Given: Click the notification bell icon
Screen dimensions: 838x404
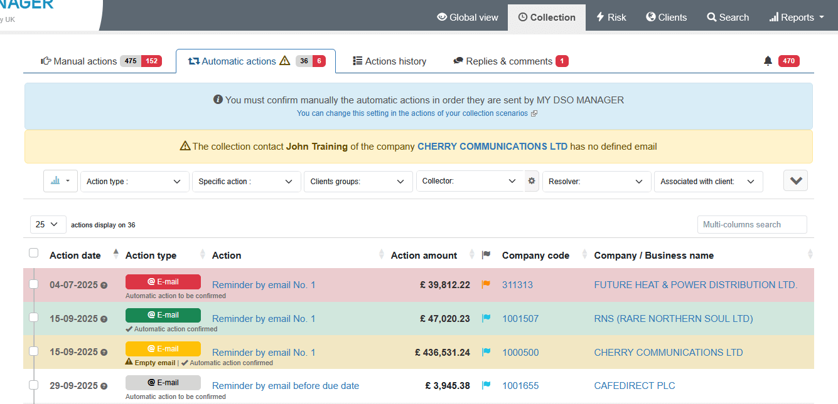Looking at the screenshot, I should tap(768, 61).
